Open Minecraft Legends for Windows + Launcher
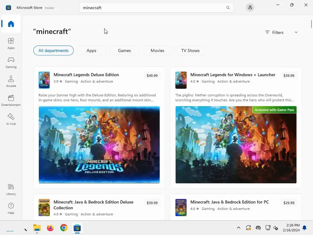Viewport: 313px width, 235px height. (x=233, y=75)
